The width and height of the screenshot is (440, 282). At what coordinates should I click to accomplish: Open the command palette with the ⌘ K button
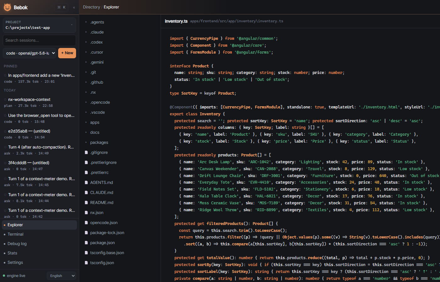61,7
